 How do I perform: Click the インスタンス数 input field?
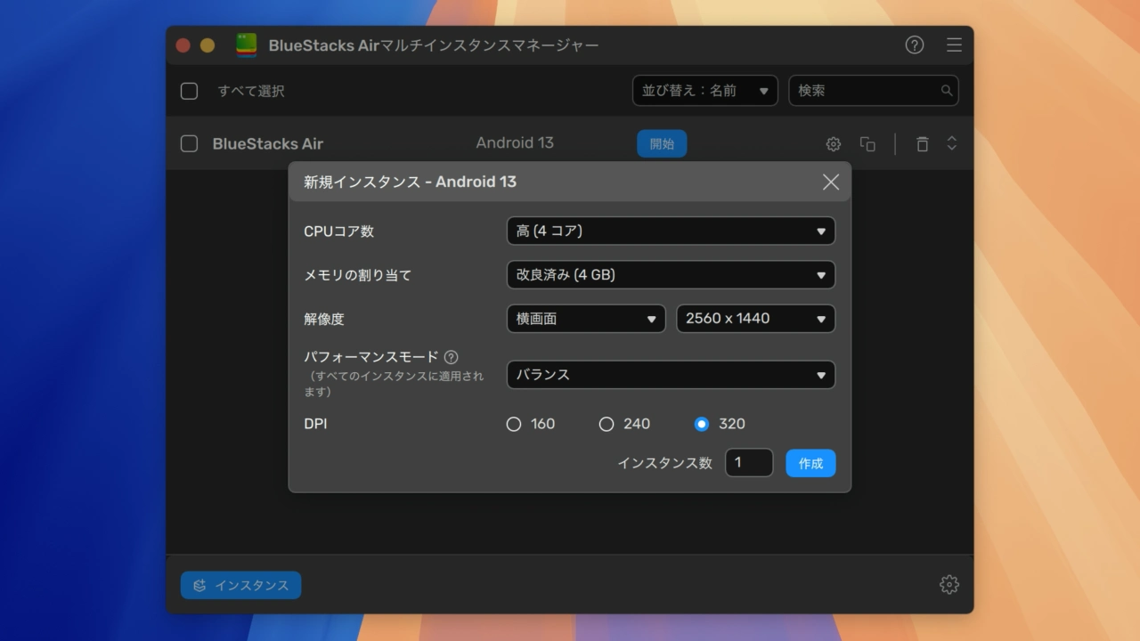pos(748,463)
